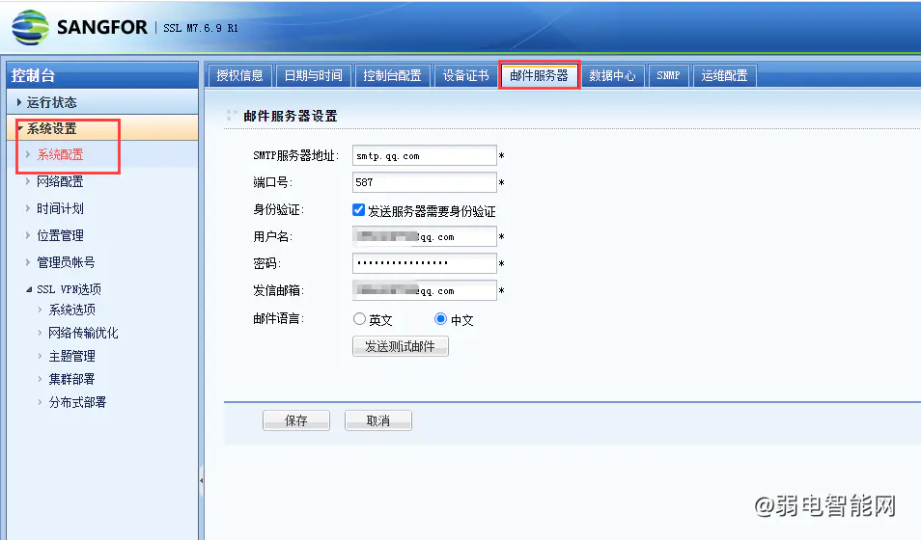Click 发送测试邮件 button

click(401, 346)
